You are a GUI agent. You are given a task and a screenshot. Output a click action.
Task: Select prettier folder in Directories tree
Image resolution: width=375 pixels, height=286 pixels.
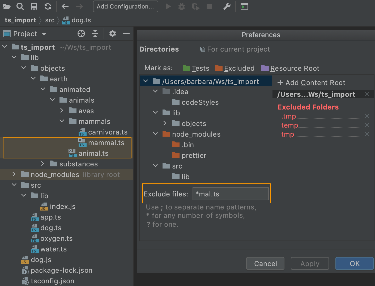coord(189,155)
